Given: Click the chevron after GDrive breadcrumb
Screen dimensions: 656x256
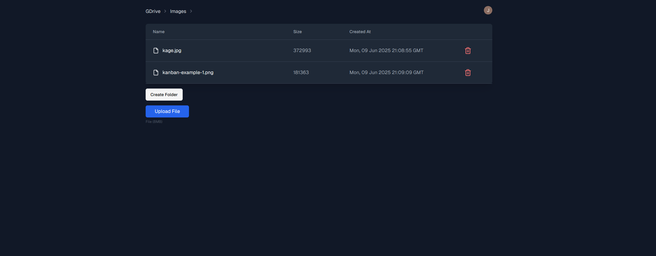Looking at the screenshot, I should click(x=165, y=11).
